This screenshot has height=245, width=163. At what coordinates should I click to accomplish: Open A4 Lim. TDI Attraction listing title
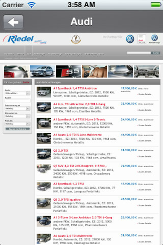click(79, 104)
